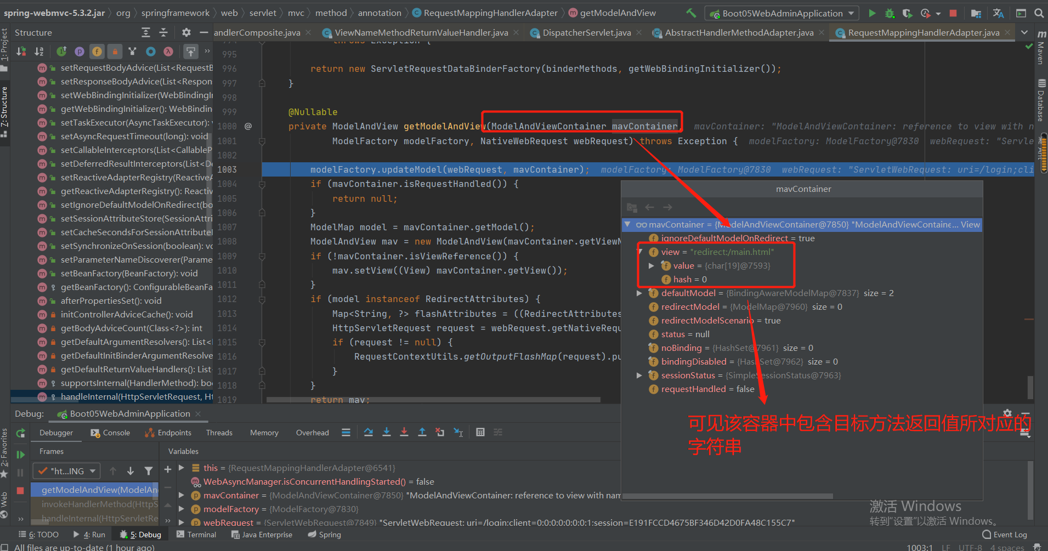Open Console tab in Debug panel
The image size is (1048, 551).
(110, 433)
